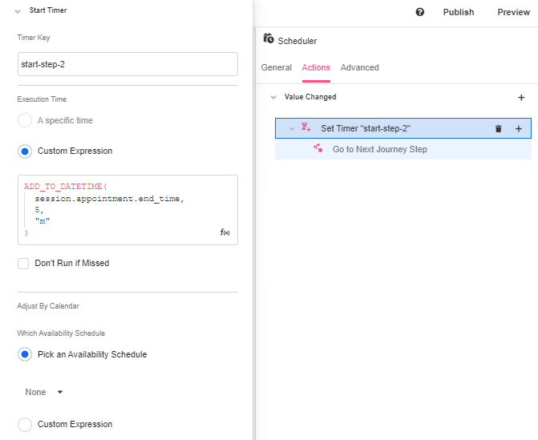The width and height of the screenshot is (538, 440).
Task: Delete the Set Timer action
Action: pos(498,128)
